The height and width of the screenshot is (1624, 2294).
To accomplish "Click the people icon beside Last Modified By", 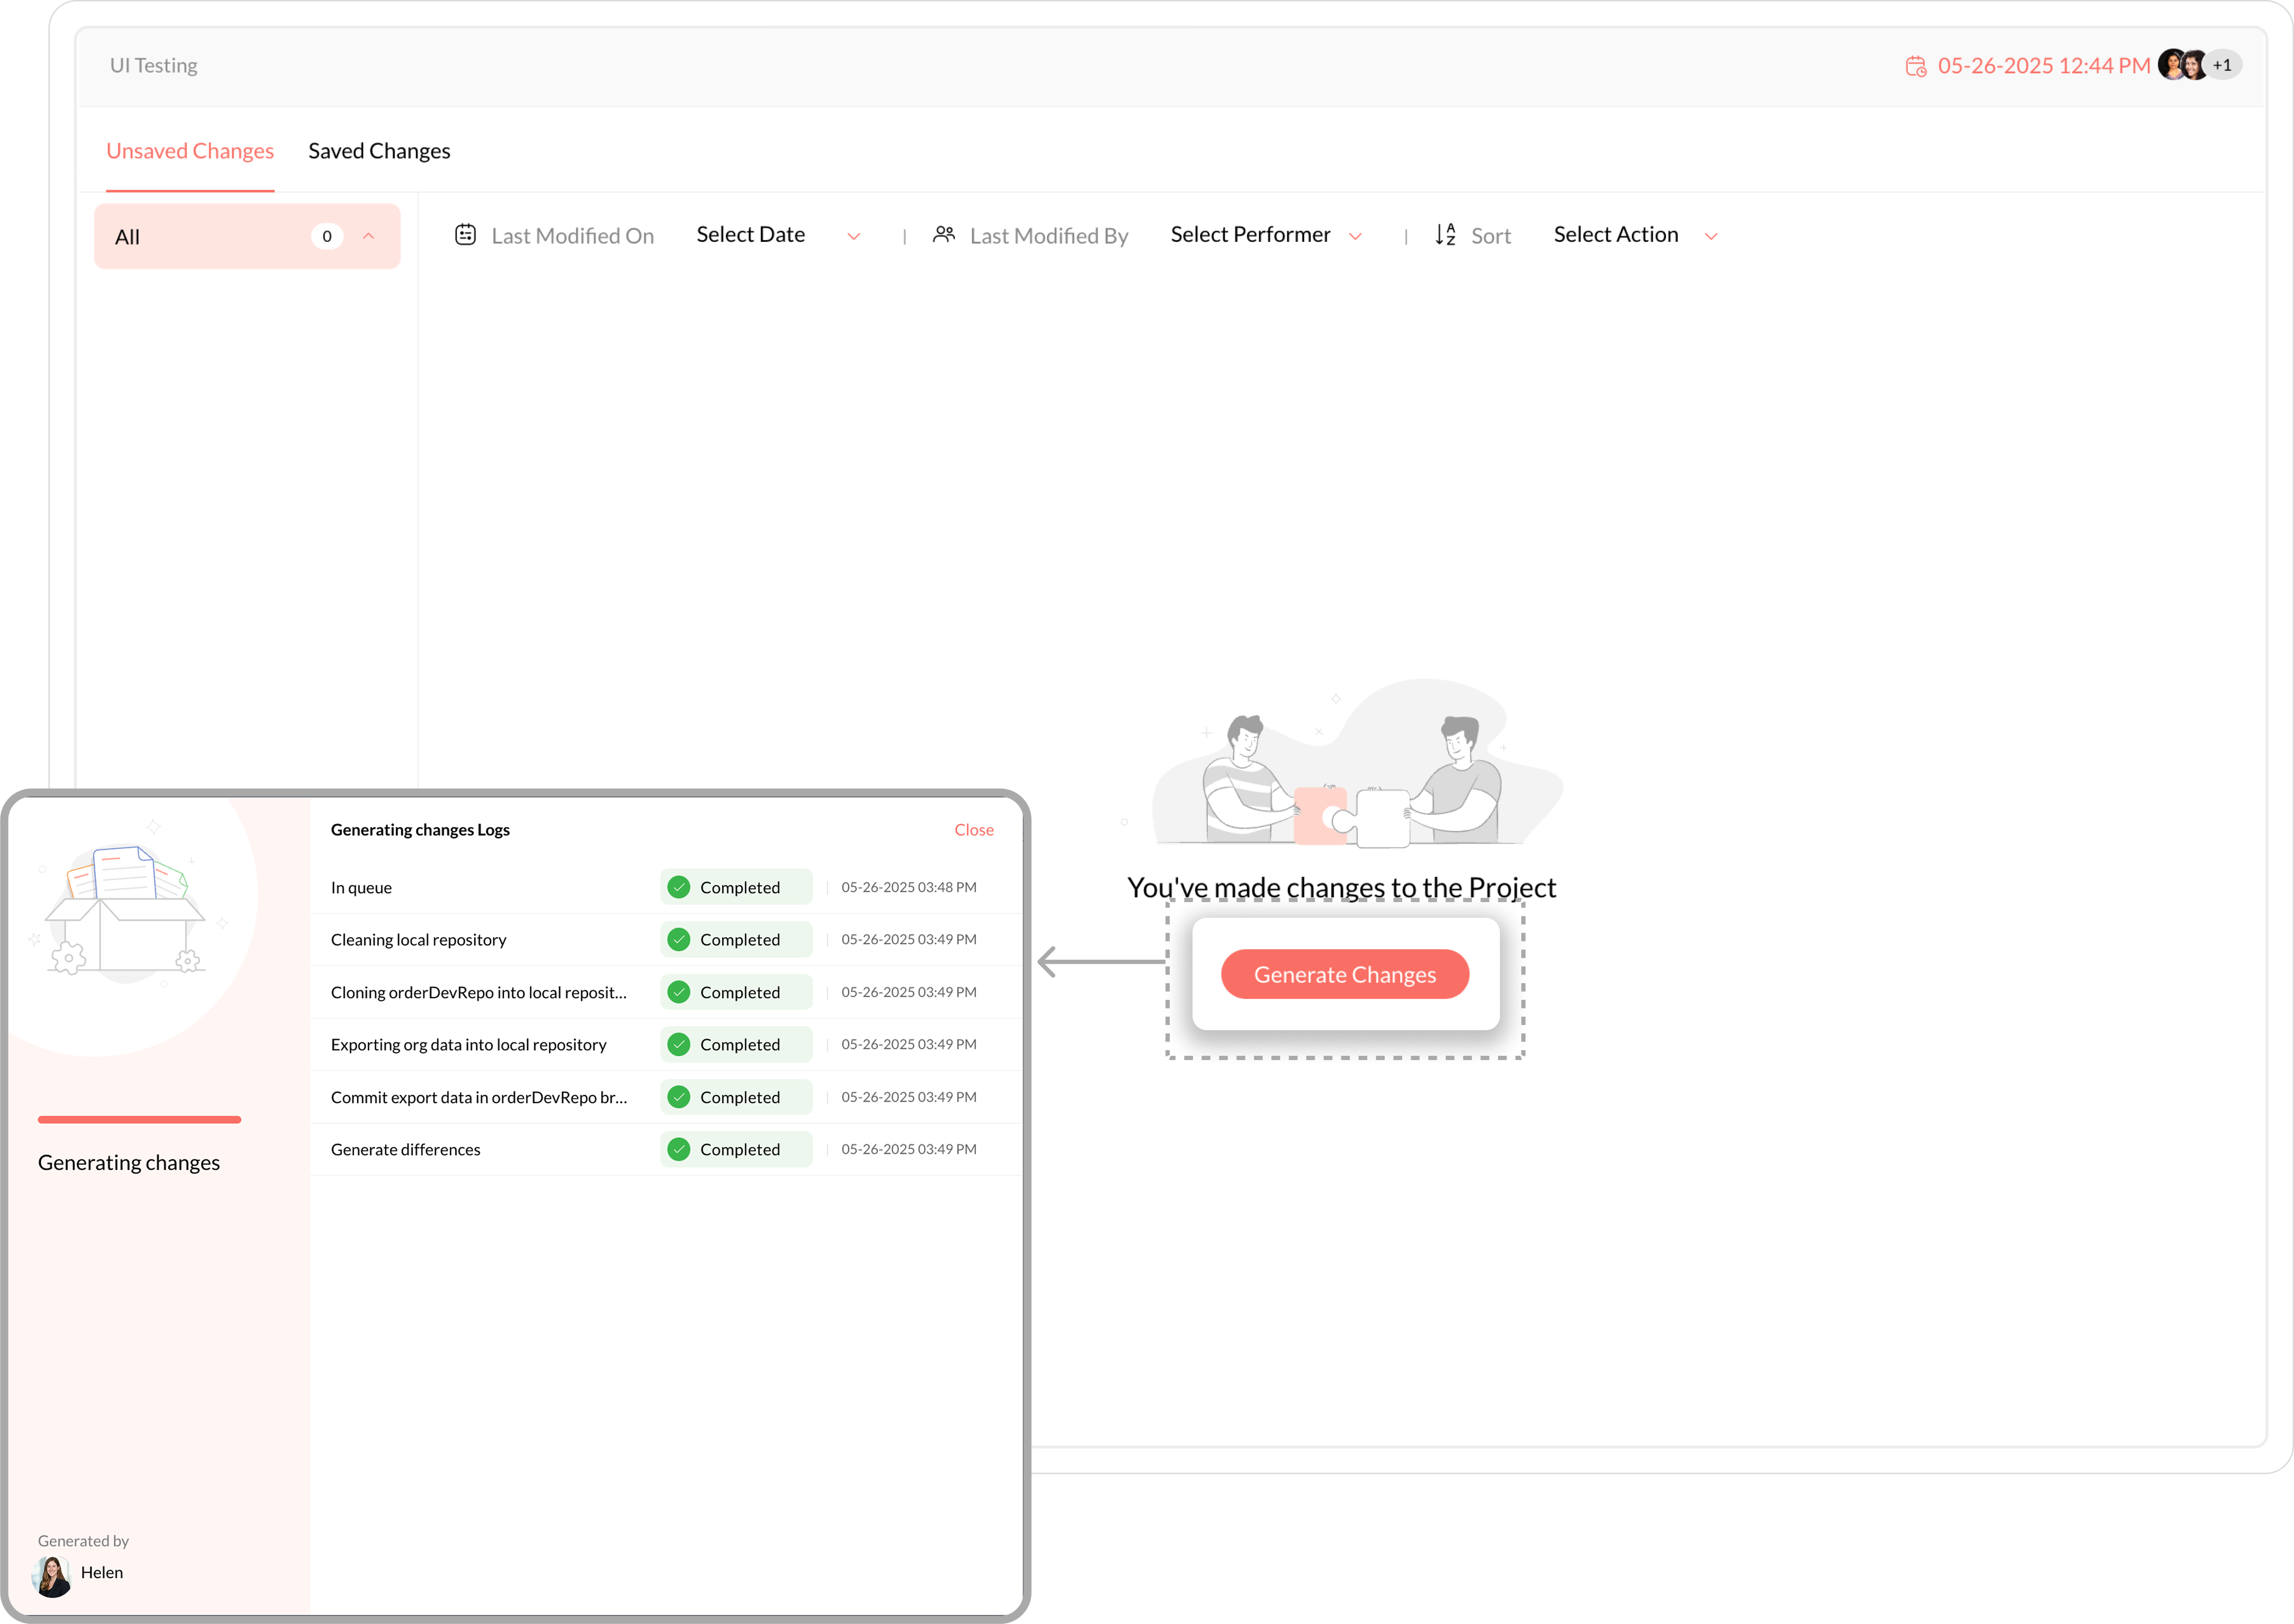I will tap(943, 235).
